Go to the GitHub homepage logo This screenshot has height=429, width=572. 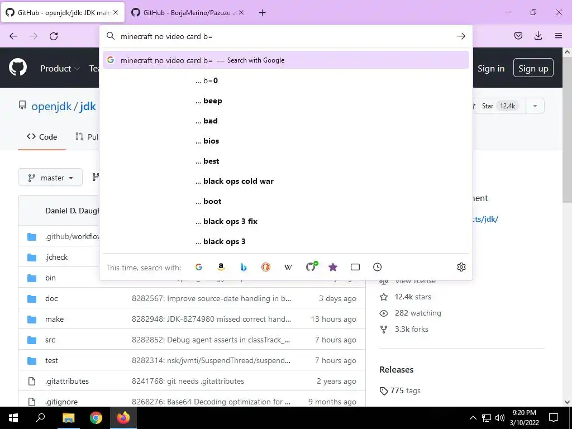18,68
